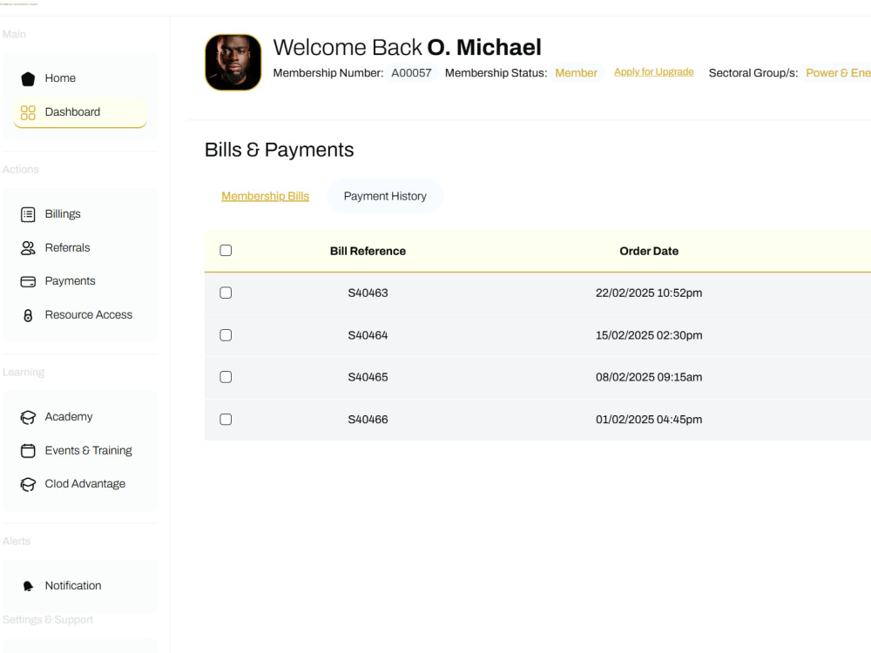Open Billings from the sidebar
Image resolution: width=871 pixels, height=653 pixels.
click(80, 214)
